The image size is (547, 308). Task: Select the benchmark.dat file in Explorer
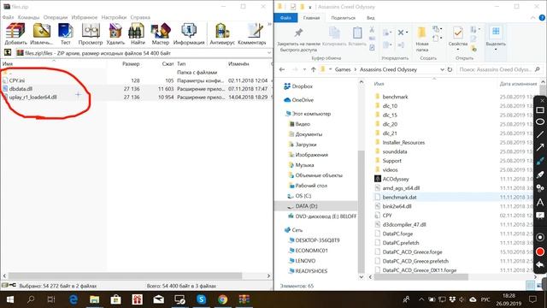coord(399,197)
